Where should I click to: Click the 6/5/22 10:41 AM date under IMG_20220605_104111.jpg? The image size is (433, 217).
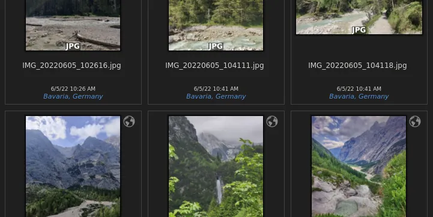(x=216, y=89)
